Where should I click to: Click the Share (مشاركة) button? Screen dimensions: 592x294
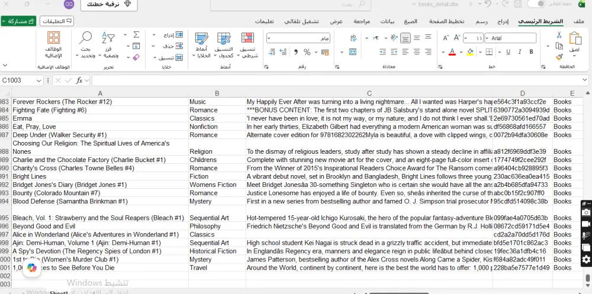click(18, 21)
